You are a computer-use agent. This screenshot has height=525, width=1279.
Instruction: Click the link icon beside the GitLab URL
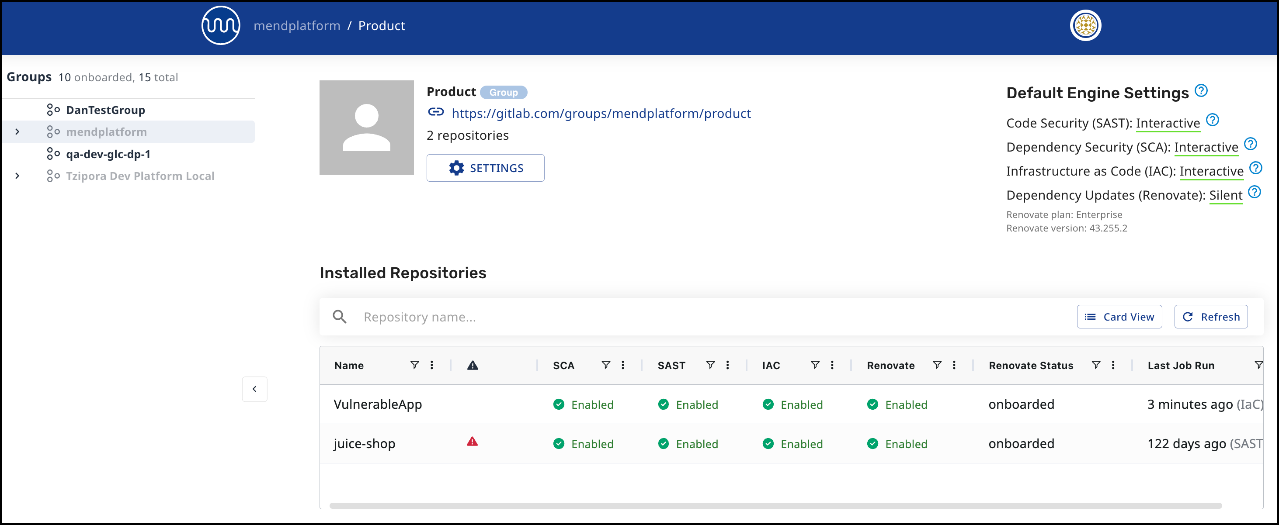tap(436, 112)
